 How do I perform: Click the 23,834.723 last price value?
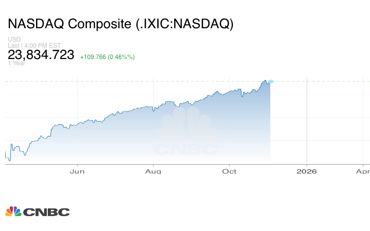(x=41, y=55)
